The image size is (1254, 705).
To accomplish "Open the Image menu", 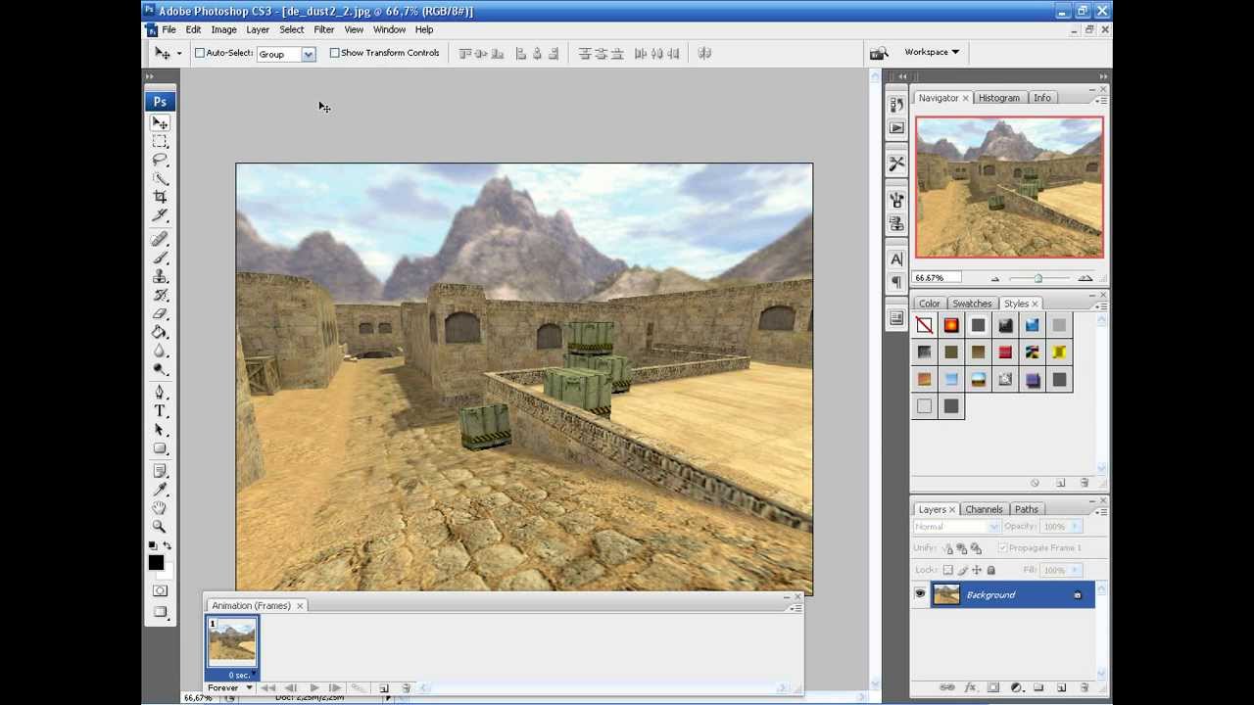I will (x=223, y=29).
